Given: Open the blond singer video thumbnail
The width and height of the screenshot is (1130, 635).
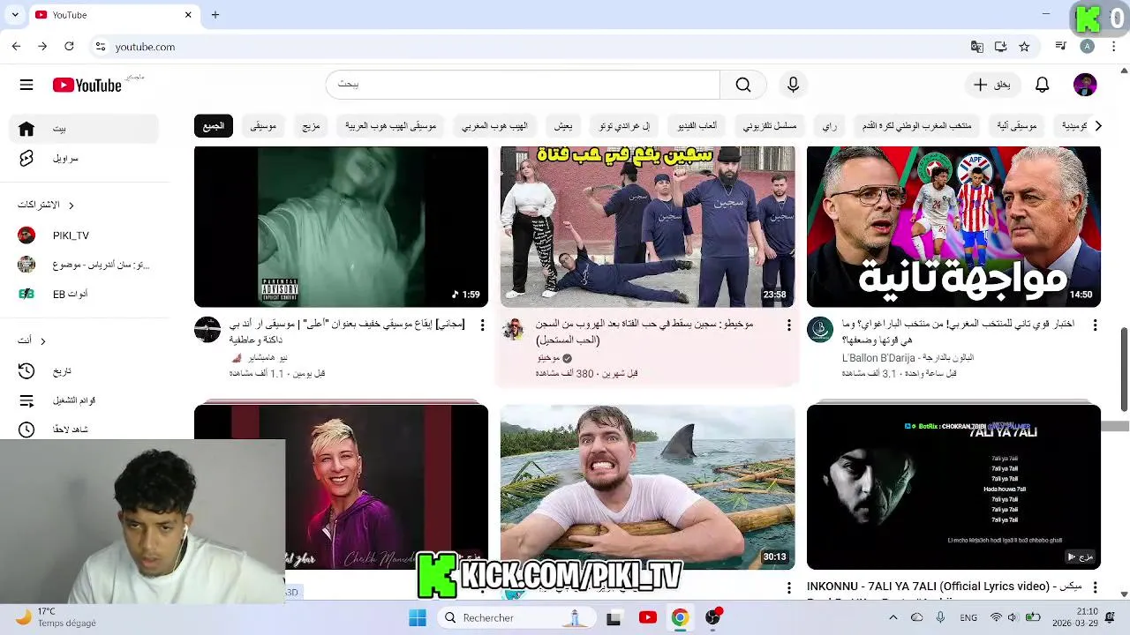Looking at the screenshot, I should tap(341, 487).
